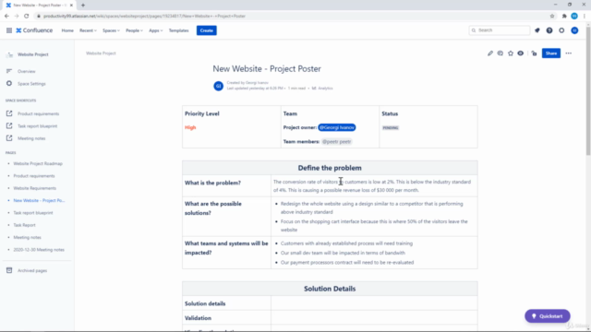Click the Overview sidebar icon
The width and height of the screenshot is (591, 332).
point(9,71)
